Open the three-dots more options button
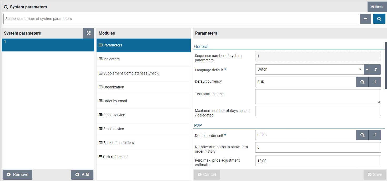This screenshot has width=387, height=181. [x=365, y=19]
